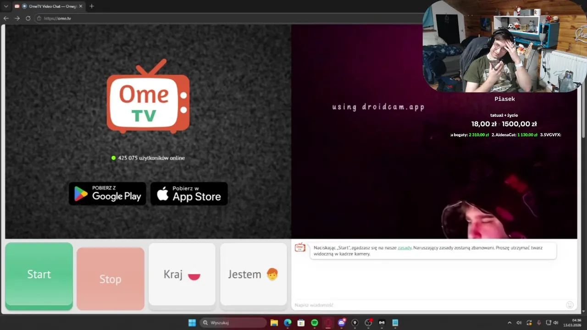Open a new browser tab
Screen dimensions: 587x330
[x=92, y=6]
